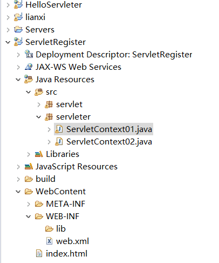Click the ServletContext02.java file icon
Viewport: 219px width, 263px height.
59,142
